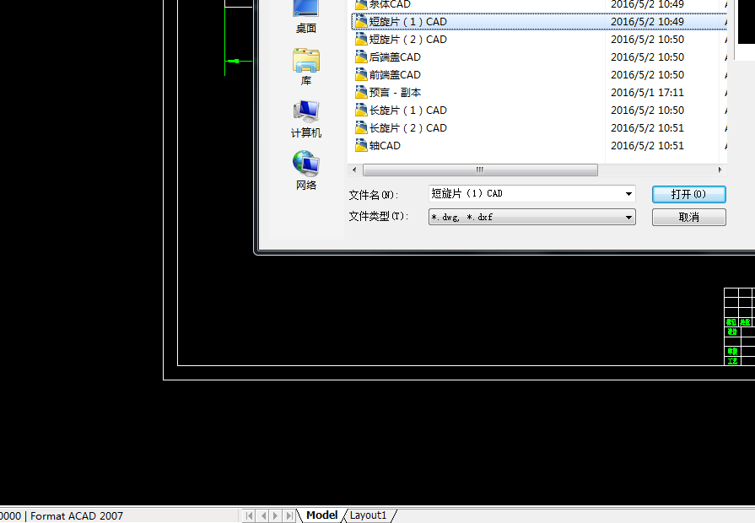Image resolution: width=755 pixels, height=523 pixels.
Task: Click the file icon of 短旋片（1）CAD
Action: point(361,22)
